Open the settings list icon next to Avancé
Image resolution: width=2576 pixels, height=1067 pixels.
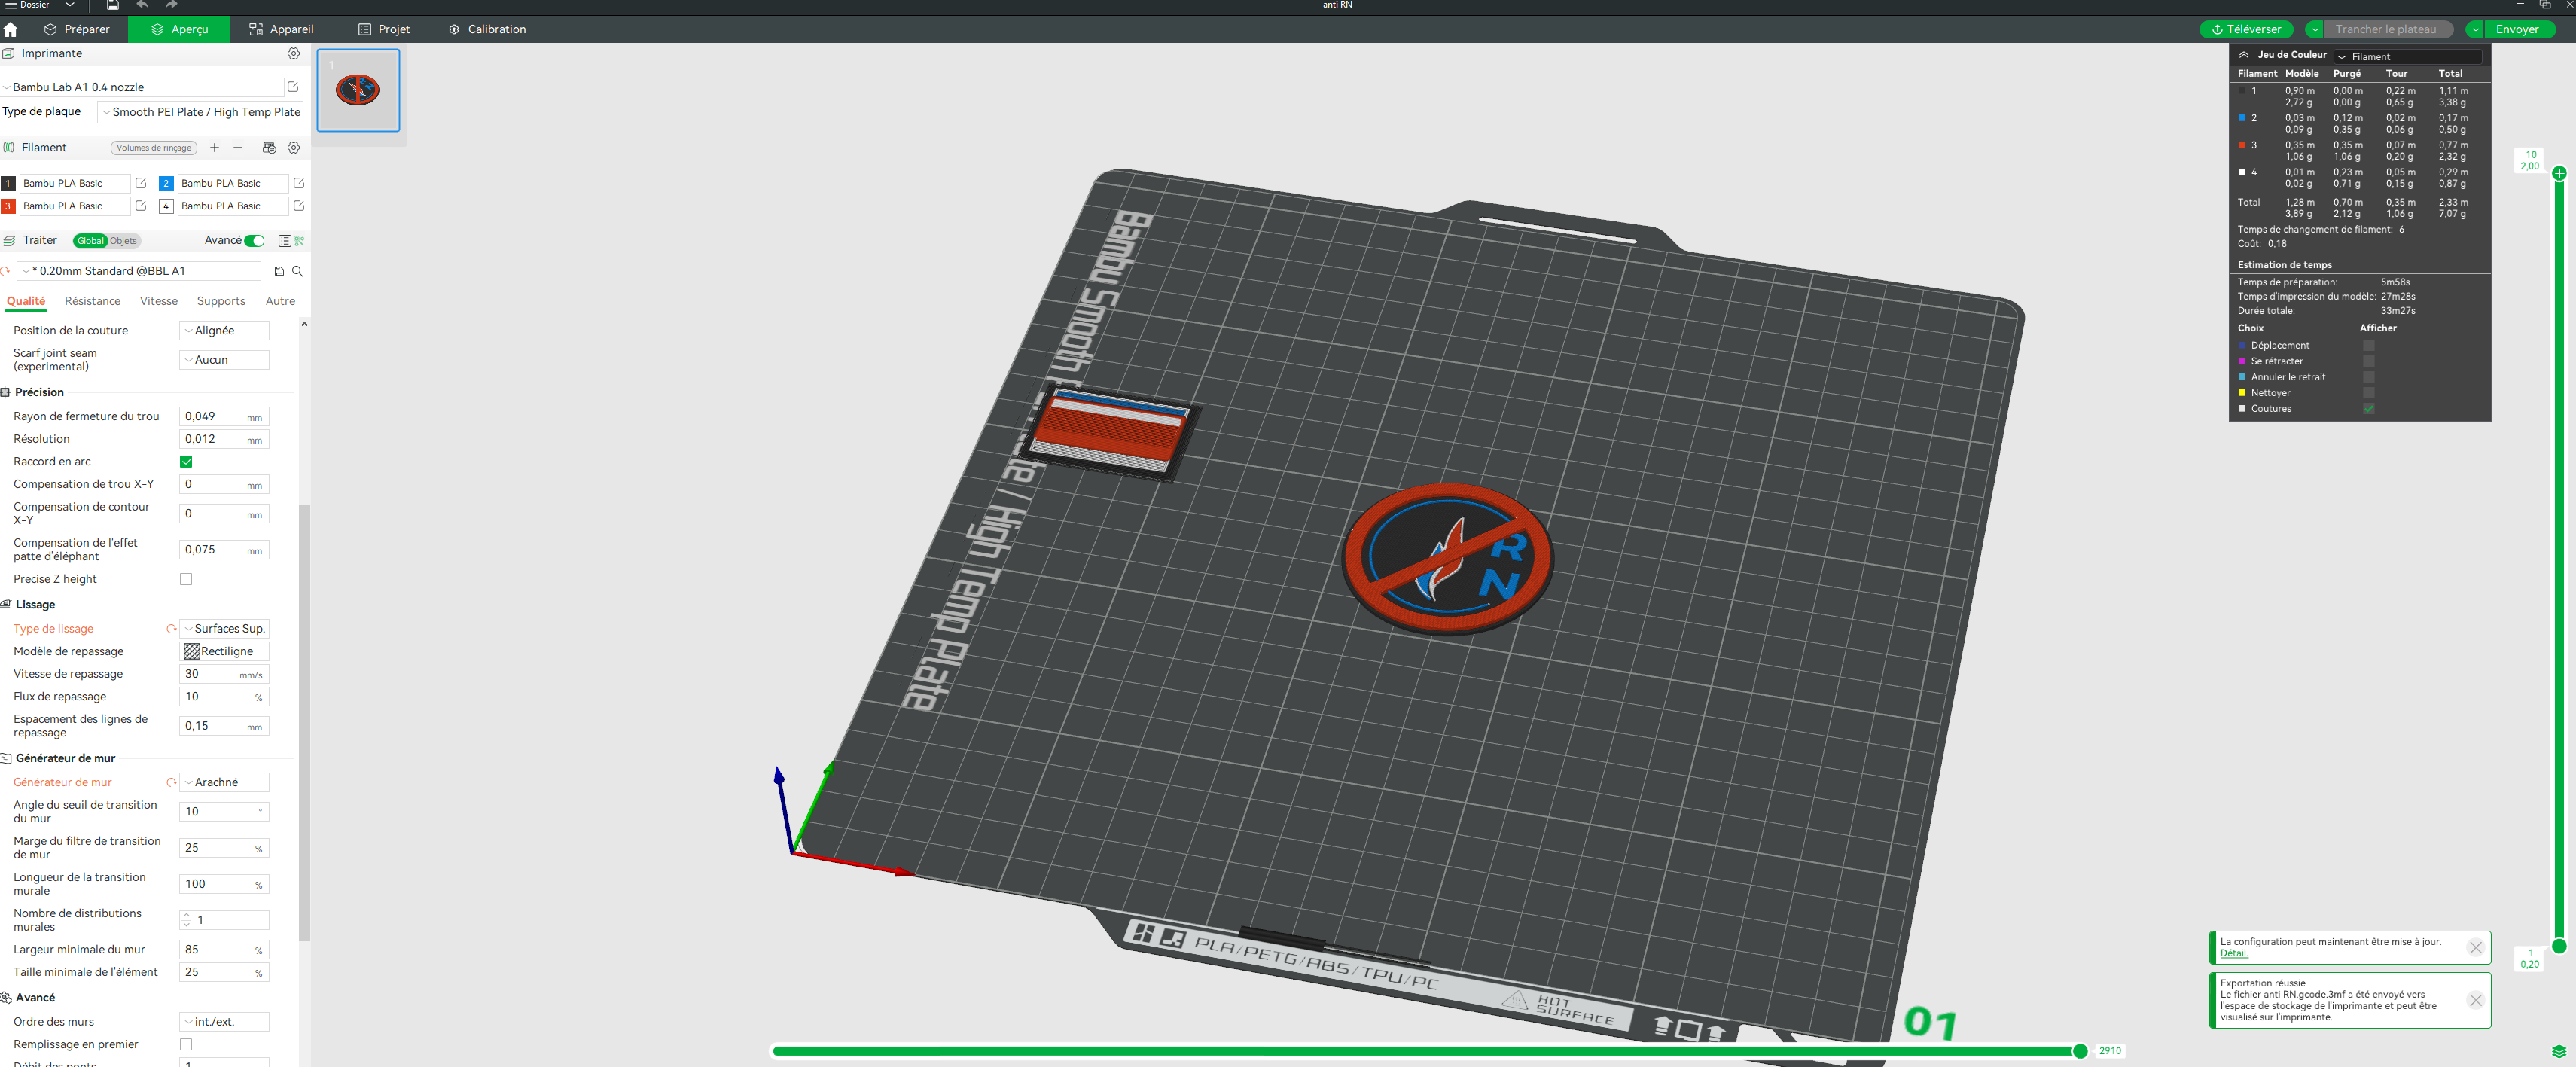pos(285,241)
